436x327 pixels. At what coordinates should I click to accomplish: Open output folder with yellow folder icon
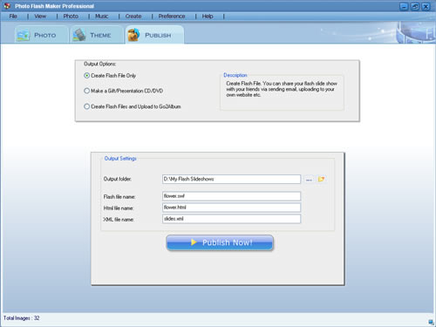coord(321,179)
